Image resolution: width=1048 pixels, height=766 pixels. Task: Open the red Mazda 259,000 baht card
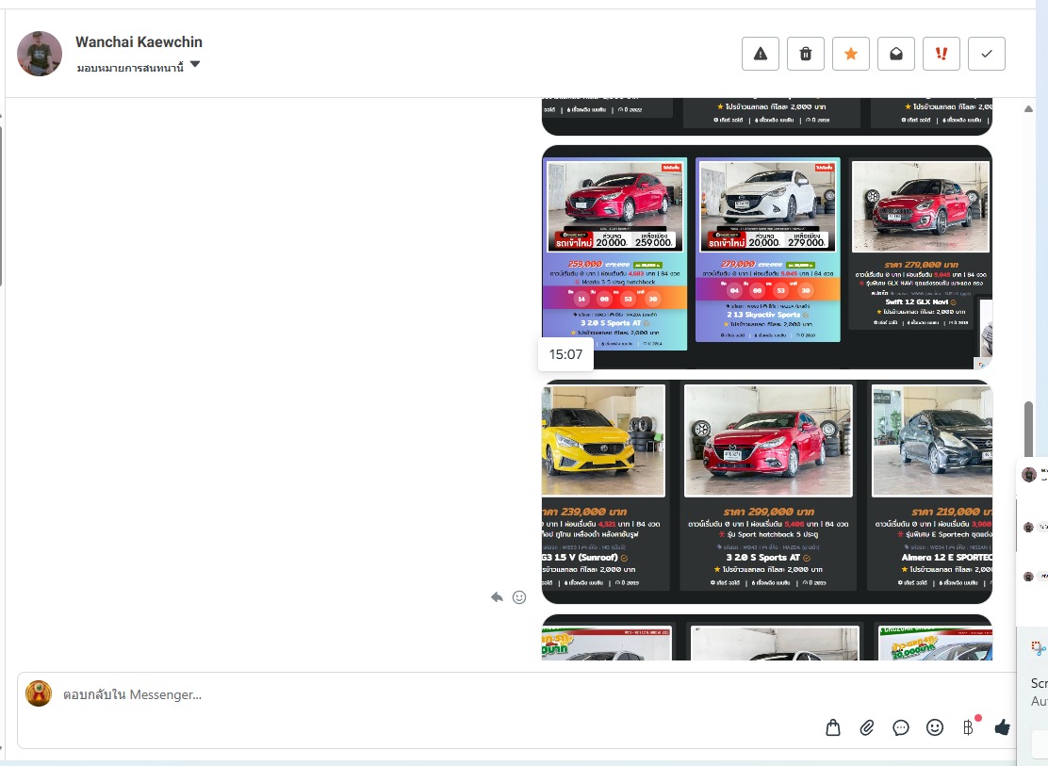[x=614, y=253]
